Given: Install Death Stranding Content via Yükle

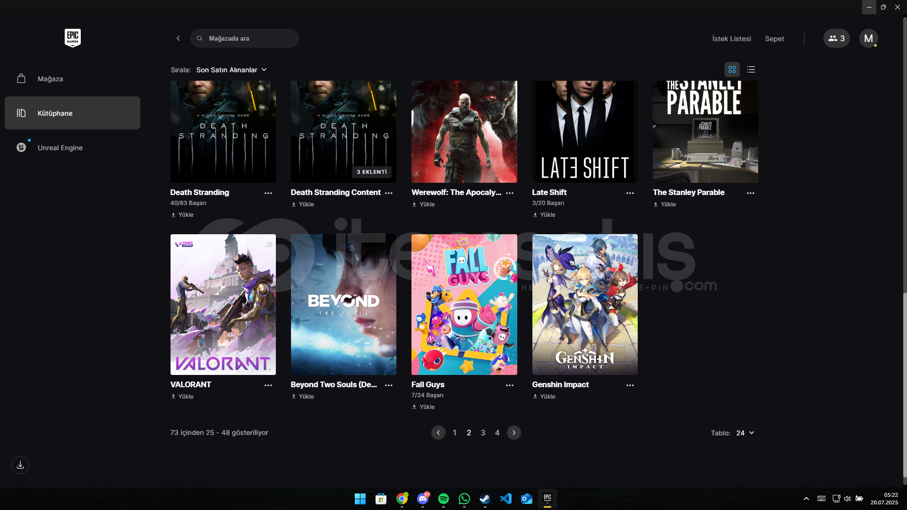Looking at the screenshot, I should pyautogui.click(x=303, y=204).
